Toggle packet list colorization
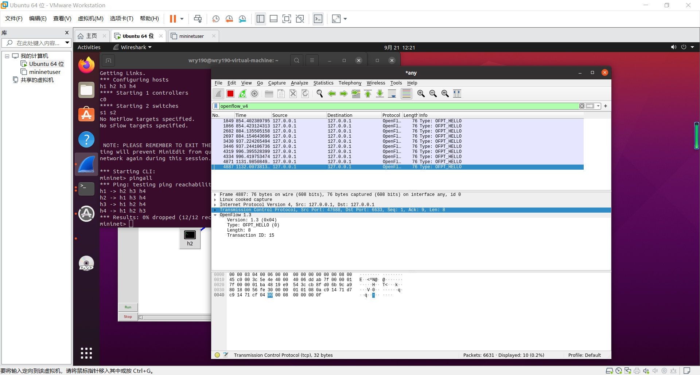Screen dimensions: 700x375 click(x=406, y=94)
